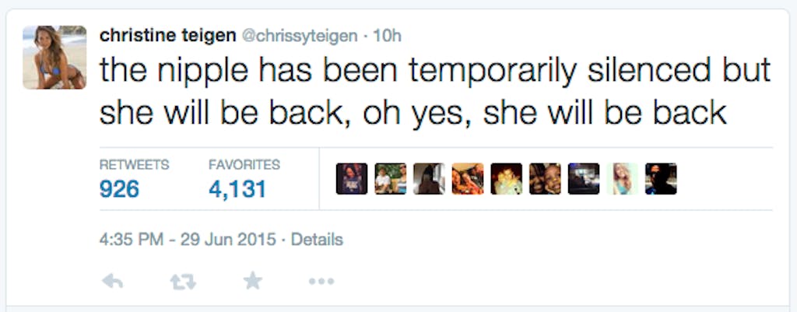View the 926 retweets list
The width and height of the screenshot is (797, 312).
coord(119,188)
